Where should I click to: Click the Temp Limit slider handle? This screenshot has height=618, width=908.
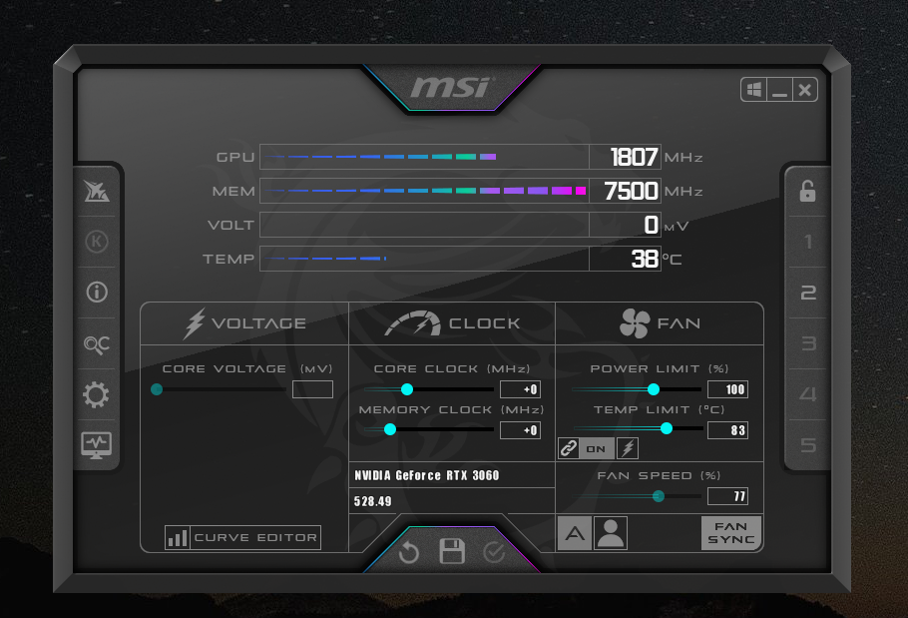pyautogui.click(x=667, y=428)
